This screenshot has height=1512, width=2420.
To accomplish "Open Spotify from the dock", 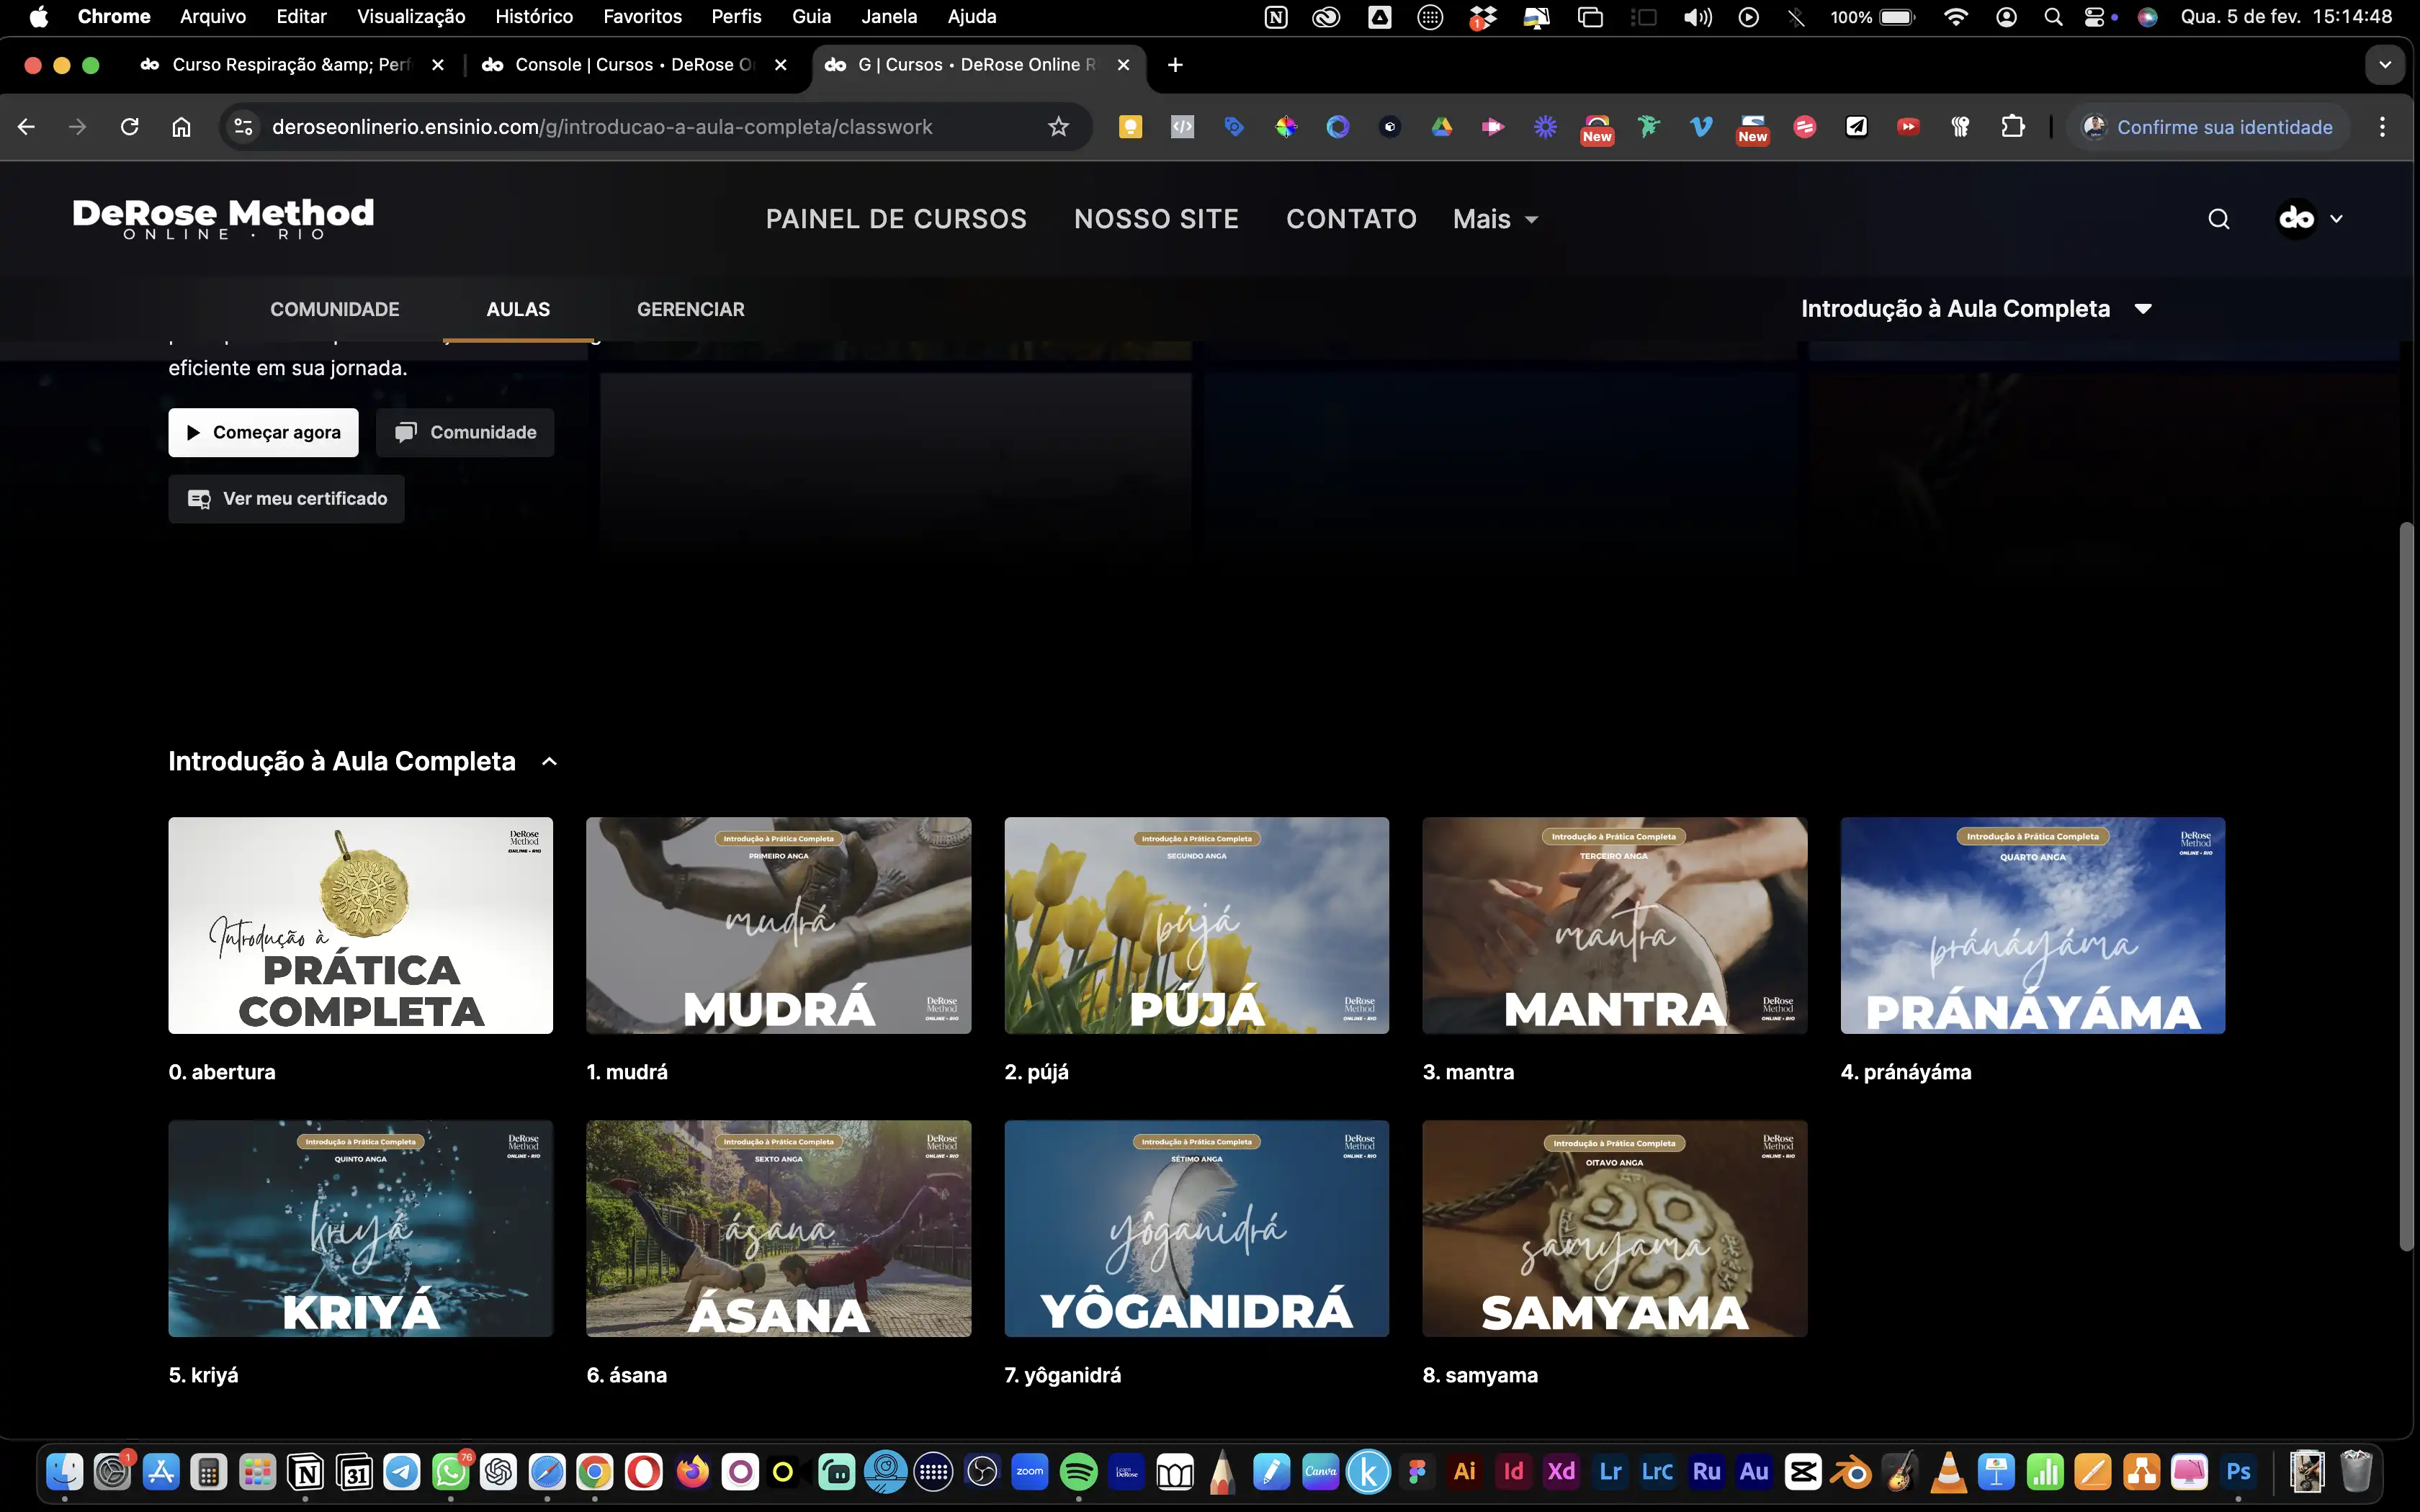I will [x=1078, y=1472].
